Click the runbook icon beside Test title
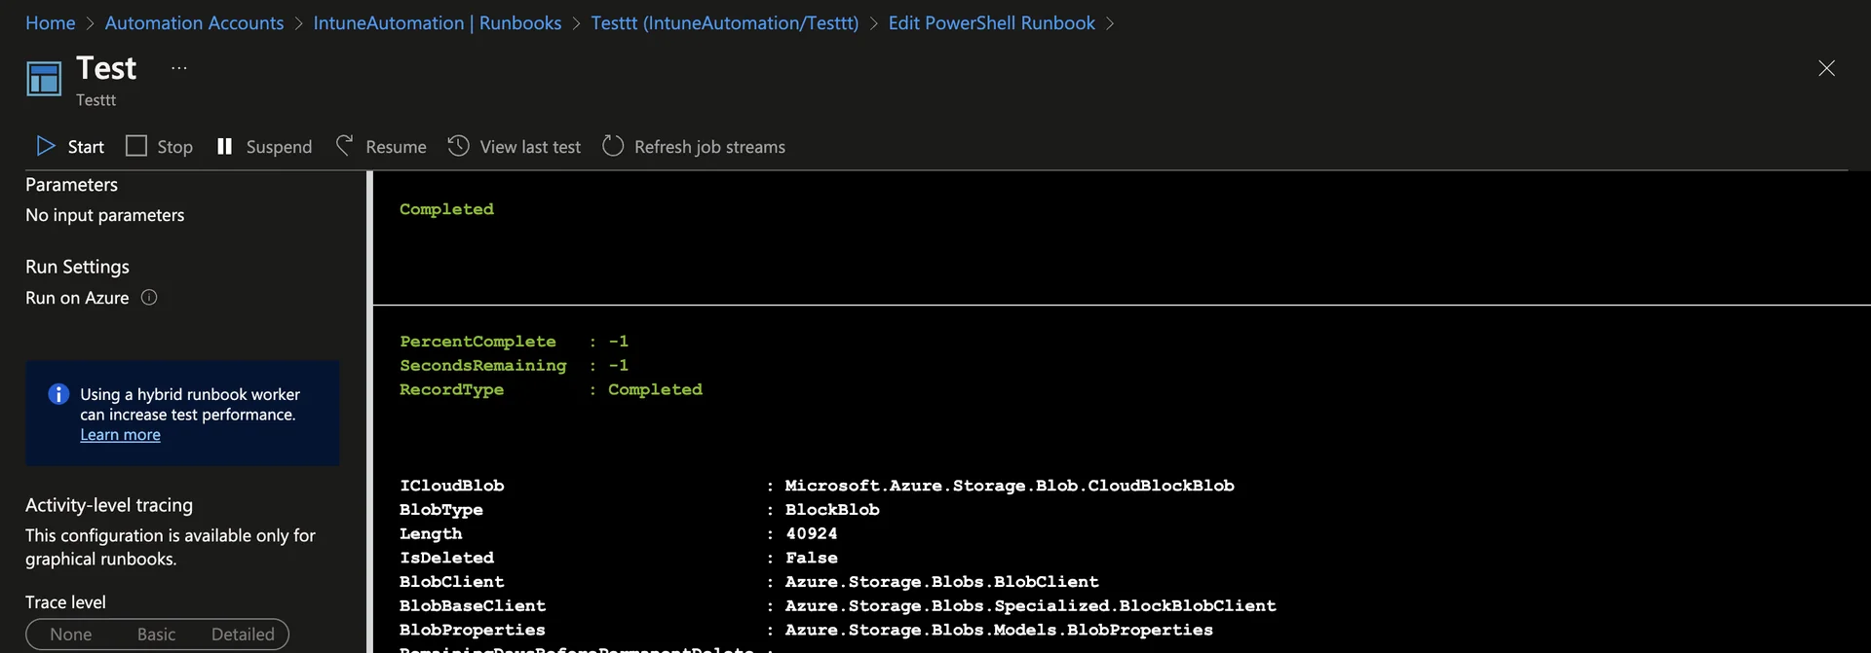The height and width of the screenshot is (653, 1871). [44, 79]
